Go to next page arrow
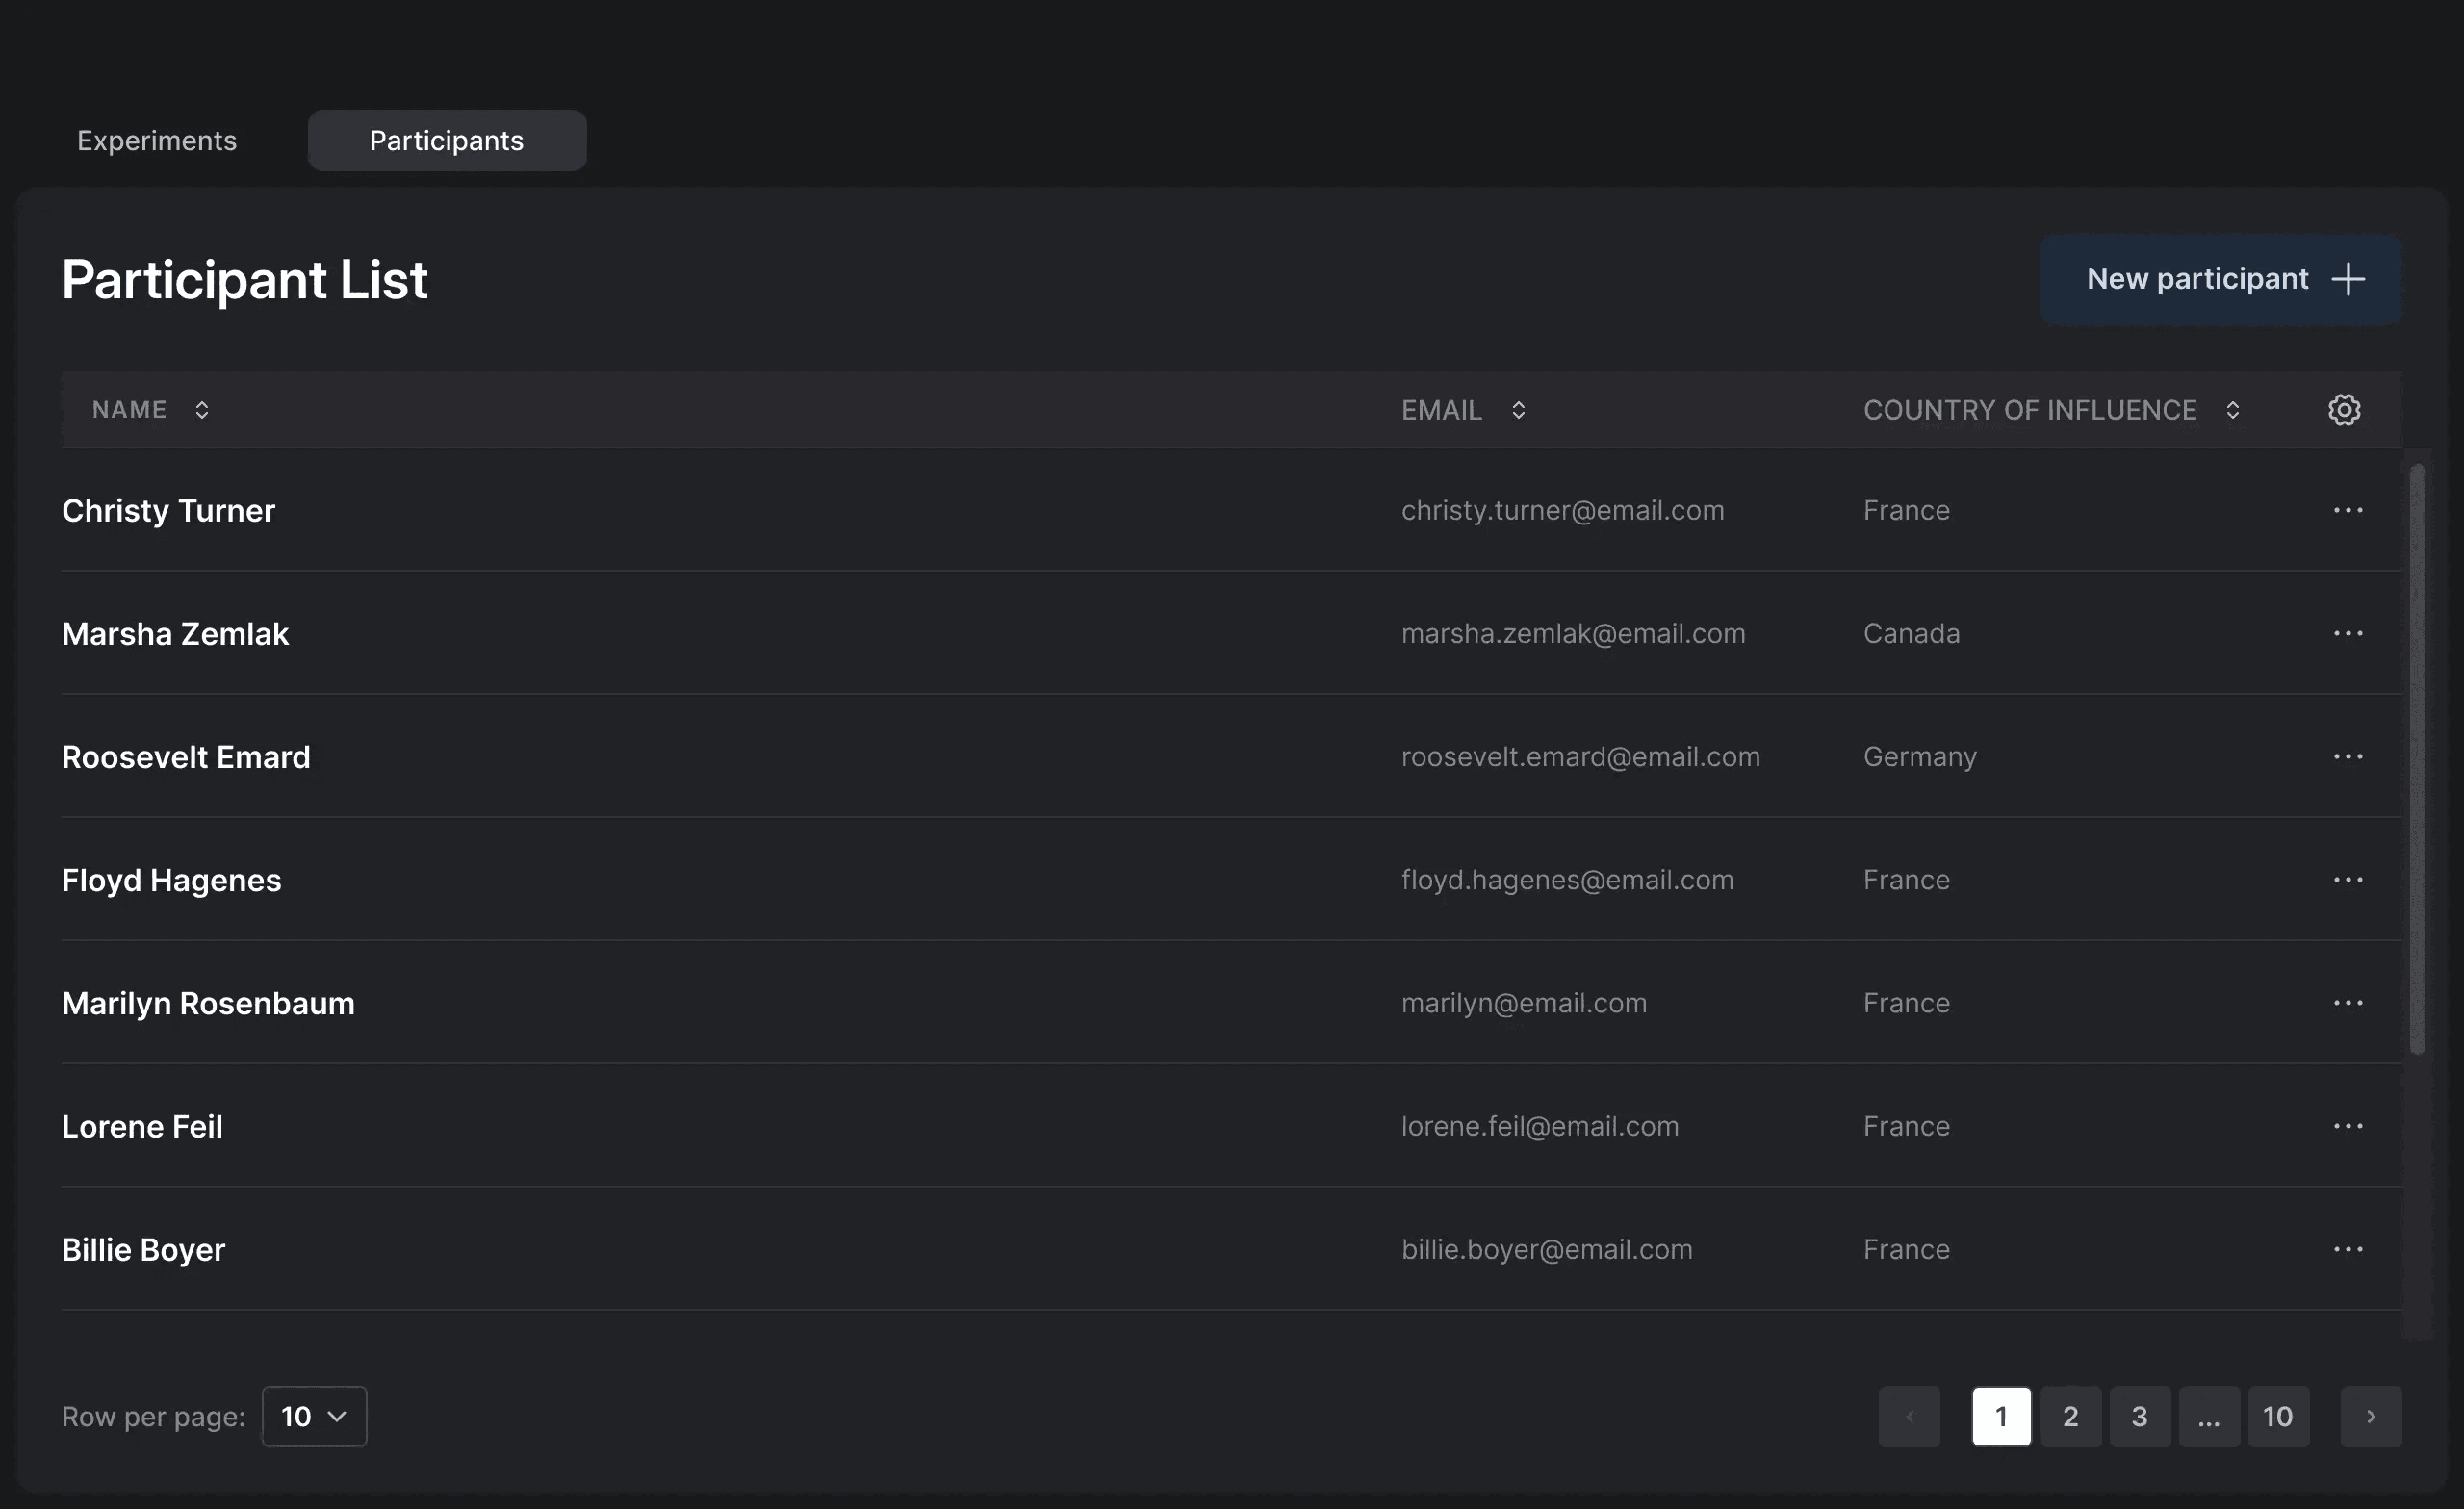 (2370, 1416)
